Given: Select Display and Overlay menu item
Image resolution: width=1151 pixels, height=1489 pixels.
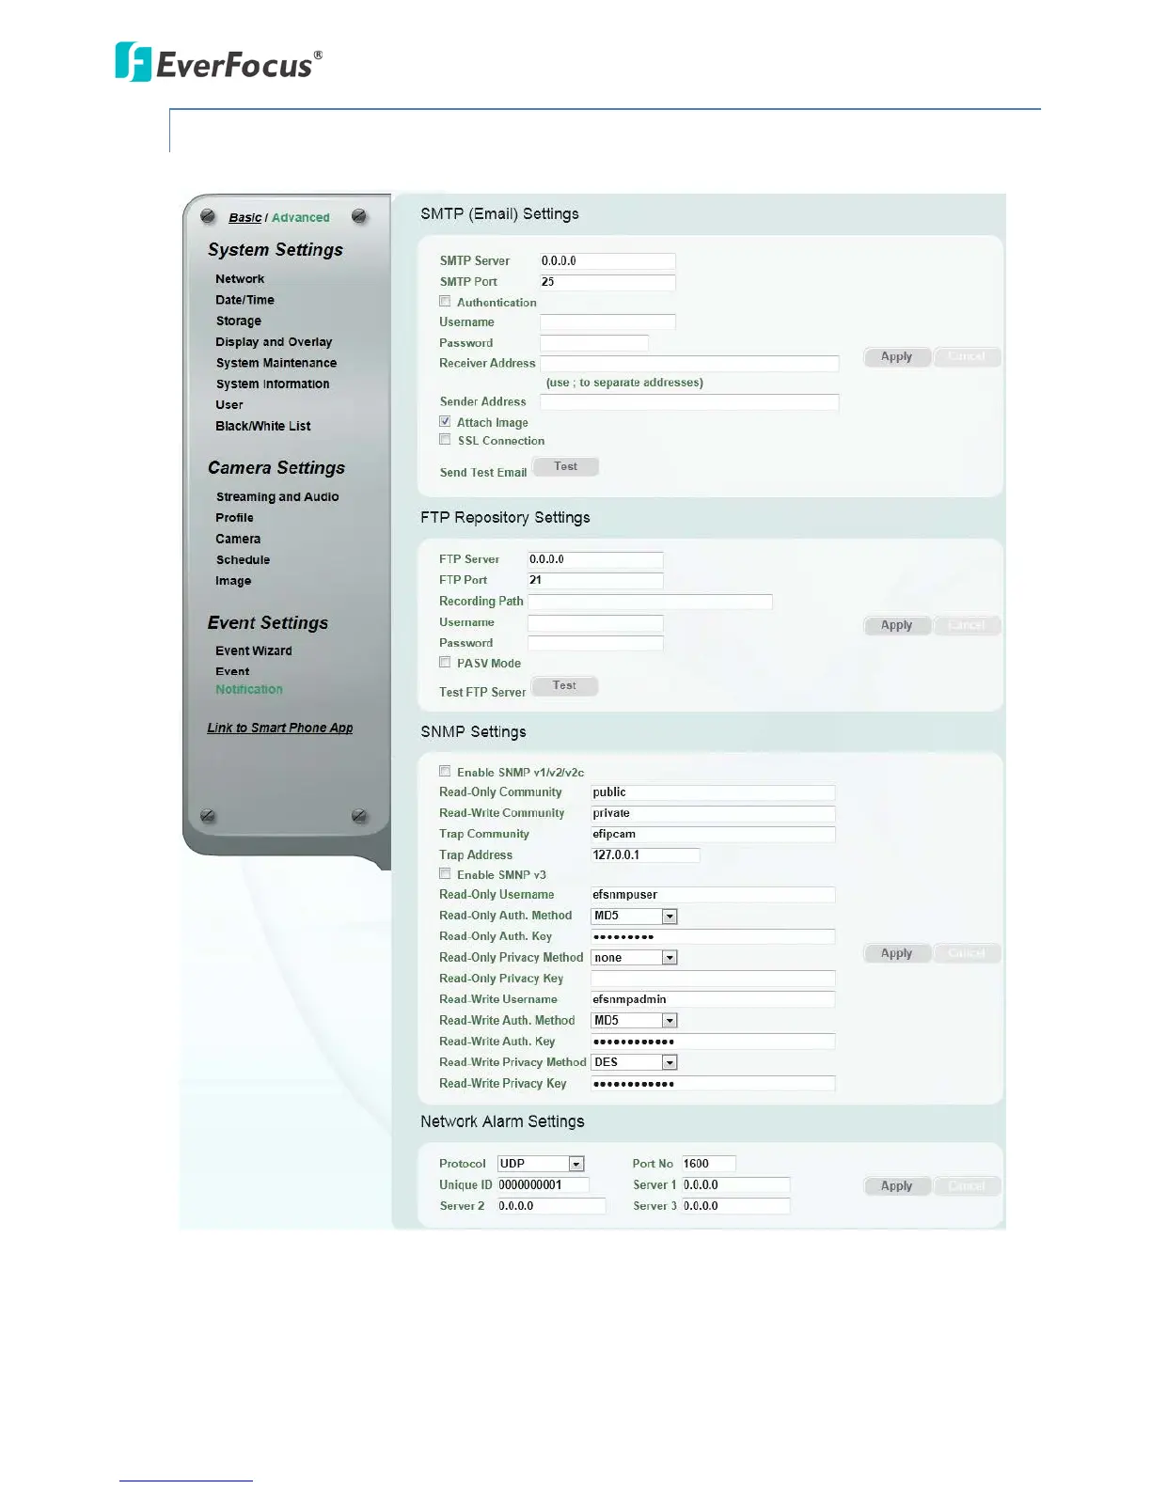Looking at the screenshot, I should pos(274,342).
